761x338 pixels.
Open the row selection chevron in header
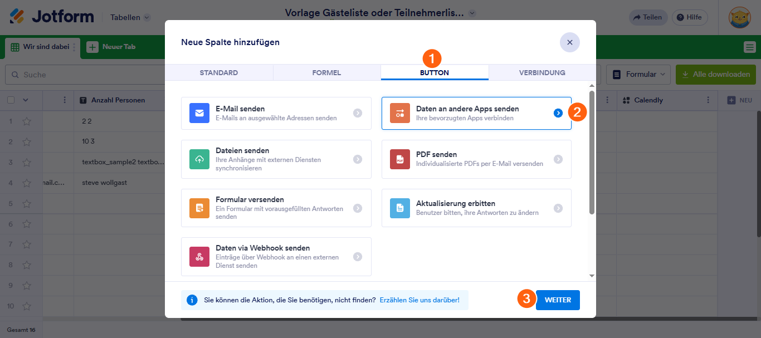(25, 100)
